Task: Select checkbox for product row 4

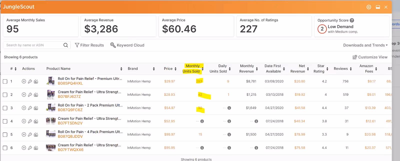Action: tap(5, 121)
